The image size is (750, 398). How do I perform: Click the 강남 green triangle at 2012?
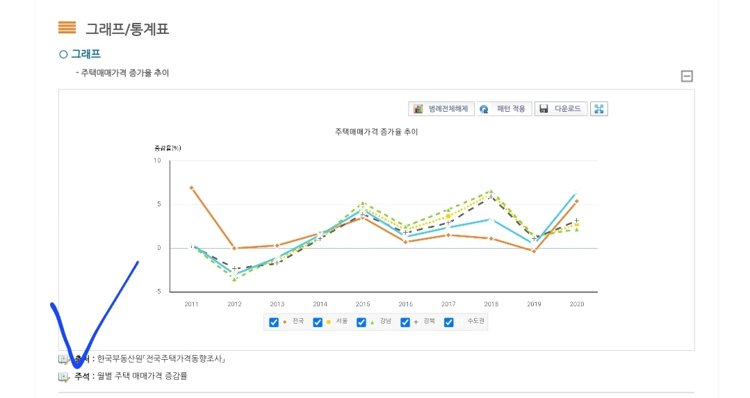point(234,279)
